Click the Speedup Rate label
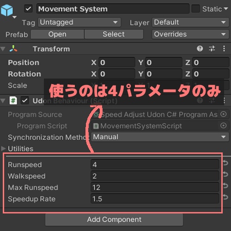The width and height of the screenshot is (231, 231). [x=31, y=199]
